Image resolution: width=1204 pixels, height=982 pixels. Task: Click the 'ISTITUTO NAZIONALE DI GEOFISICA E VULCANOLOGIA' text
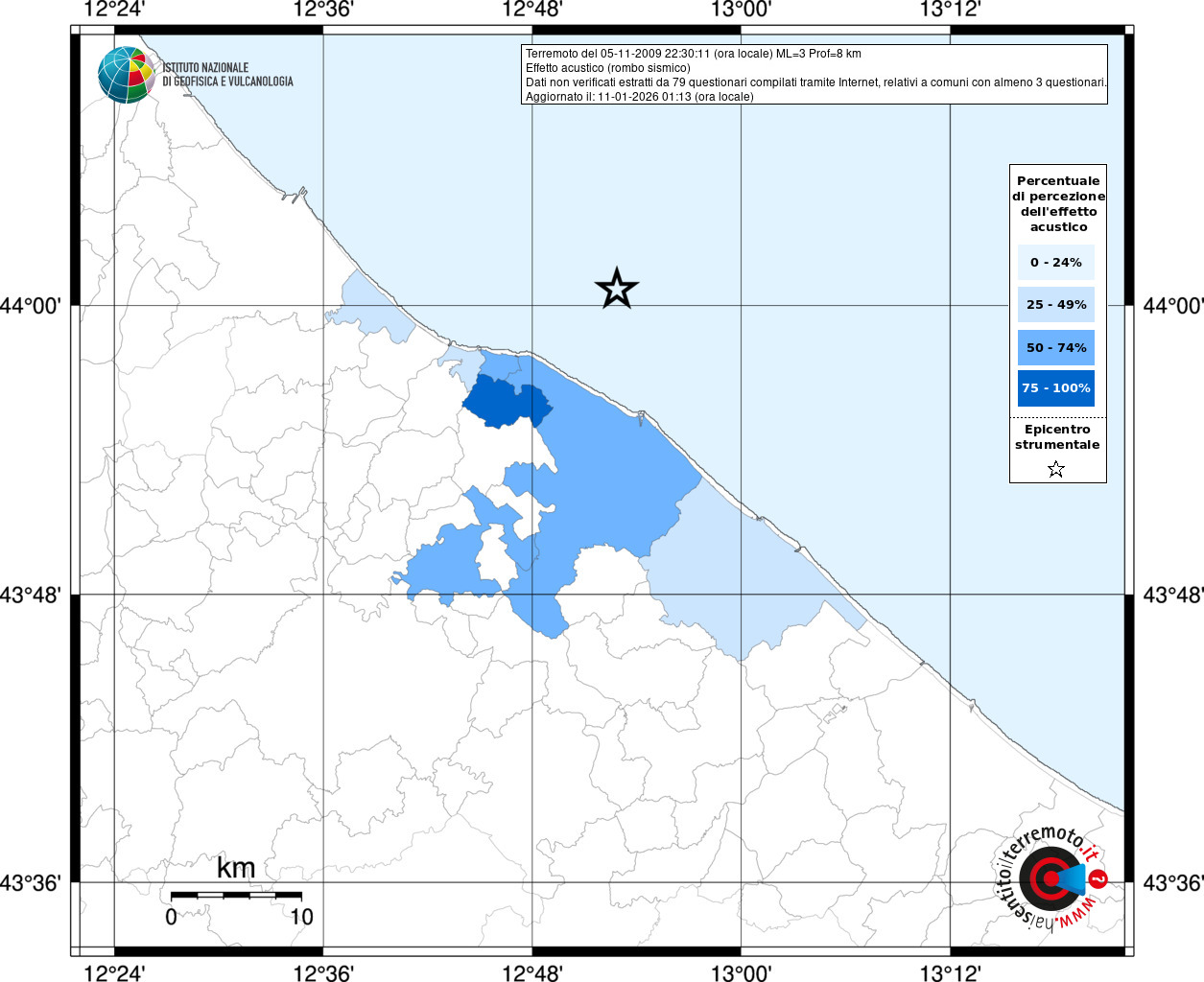click(x=227, y=75)
